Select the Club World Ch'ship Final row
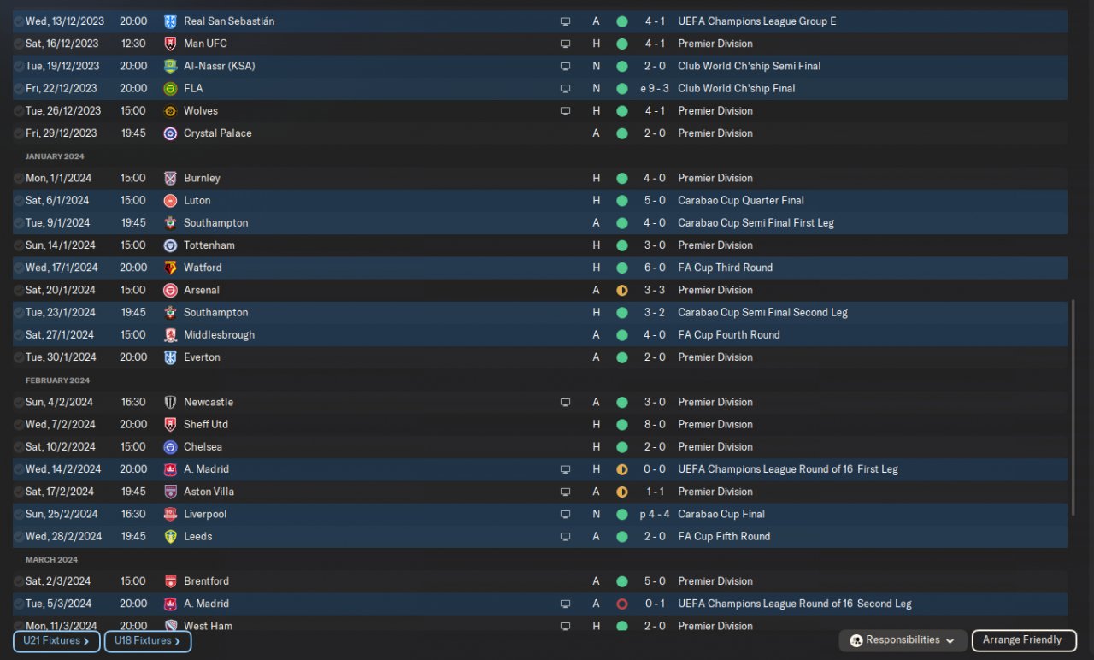 (x=540, y=89)
